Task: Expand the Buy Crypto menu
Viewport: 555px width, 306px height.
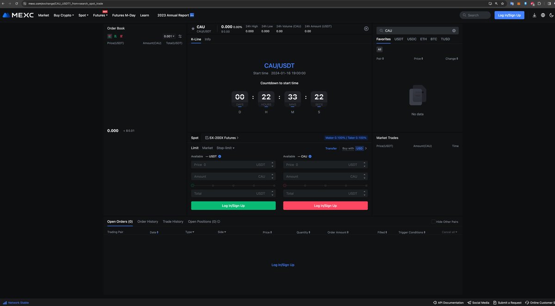Action: (x=64, y=15)
